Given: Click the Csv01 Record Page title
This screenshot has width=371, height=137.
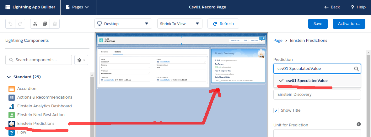Looking at the screenshot, I should point(207,7).
